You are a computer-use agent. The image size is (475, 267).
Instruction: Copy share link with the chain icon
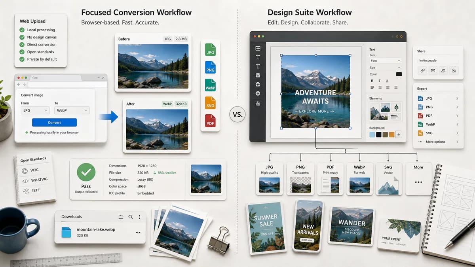(x=423, y=70)
